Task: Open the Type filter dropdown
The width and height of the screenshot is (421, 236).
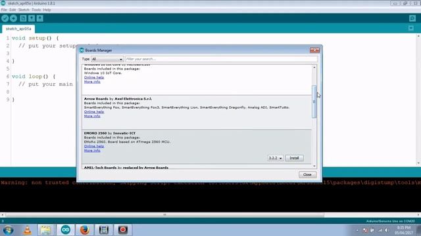Action: tap(107, 59)
